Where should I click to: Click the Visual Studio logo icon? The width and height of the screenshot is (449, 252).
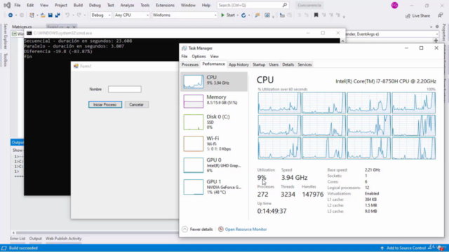point(7,5)
